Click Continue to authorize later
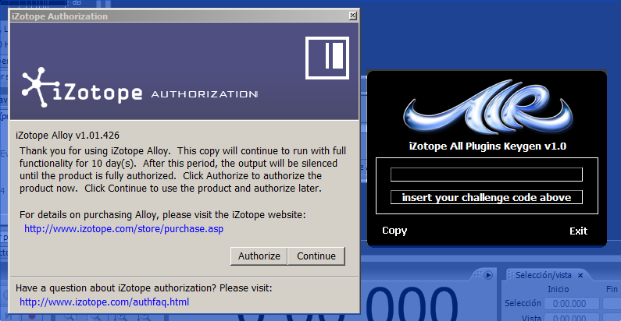This screenshot has height=321, width=621. [x=316, y=256]
